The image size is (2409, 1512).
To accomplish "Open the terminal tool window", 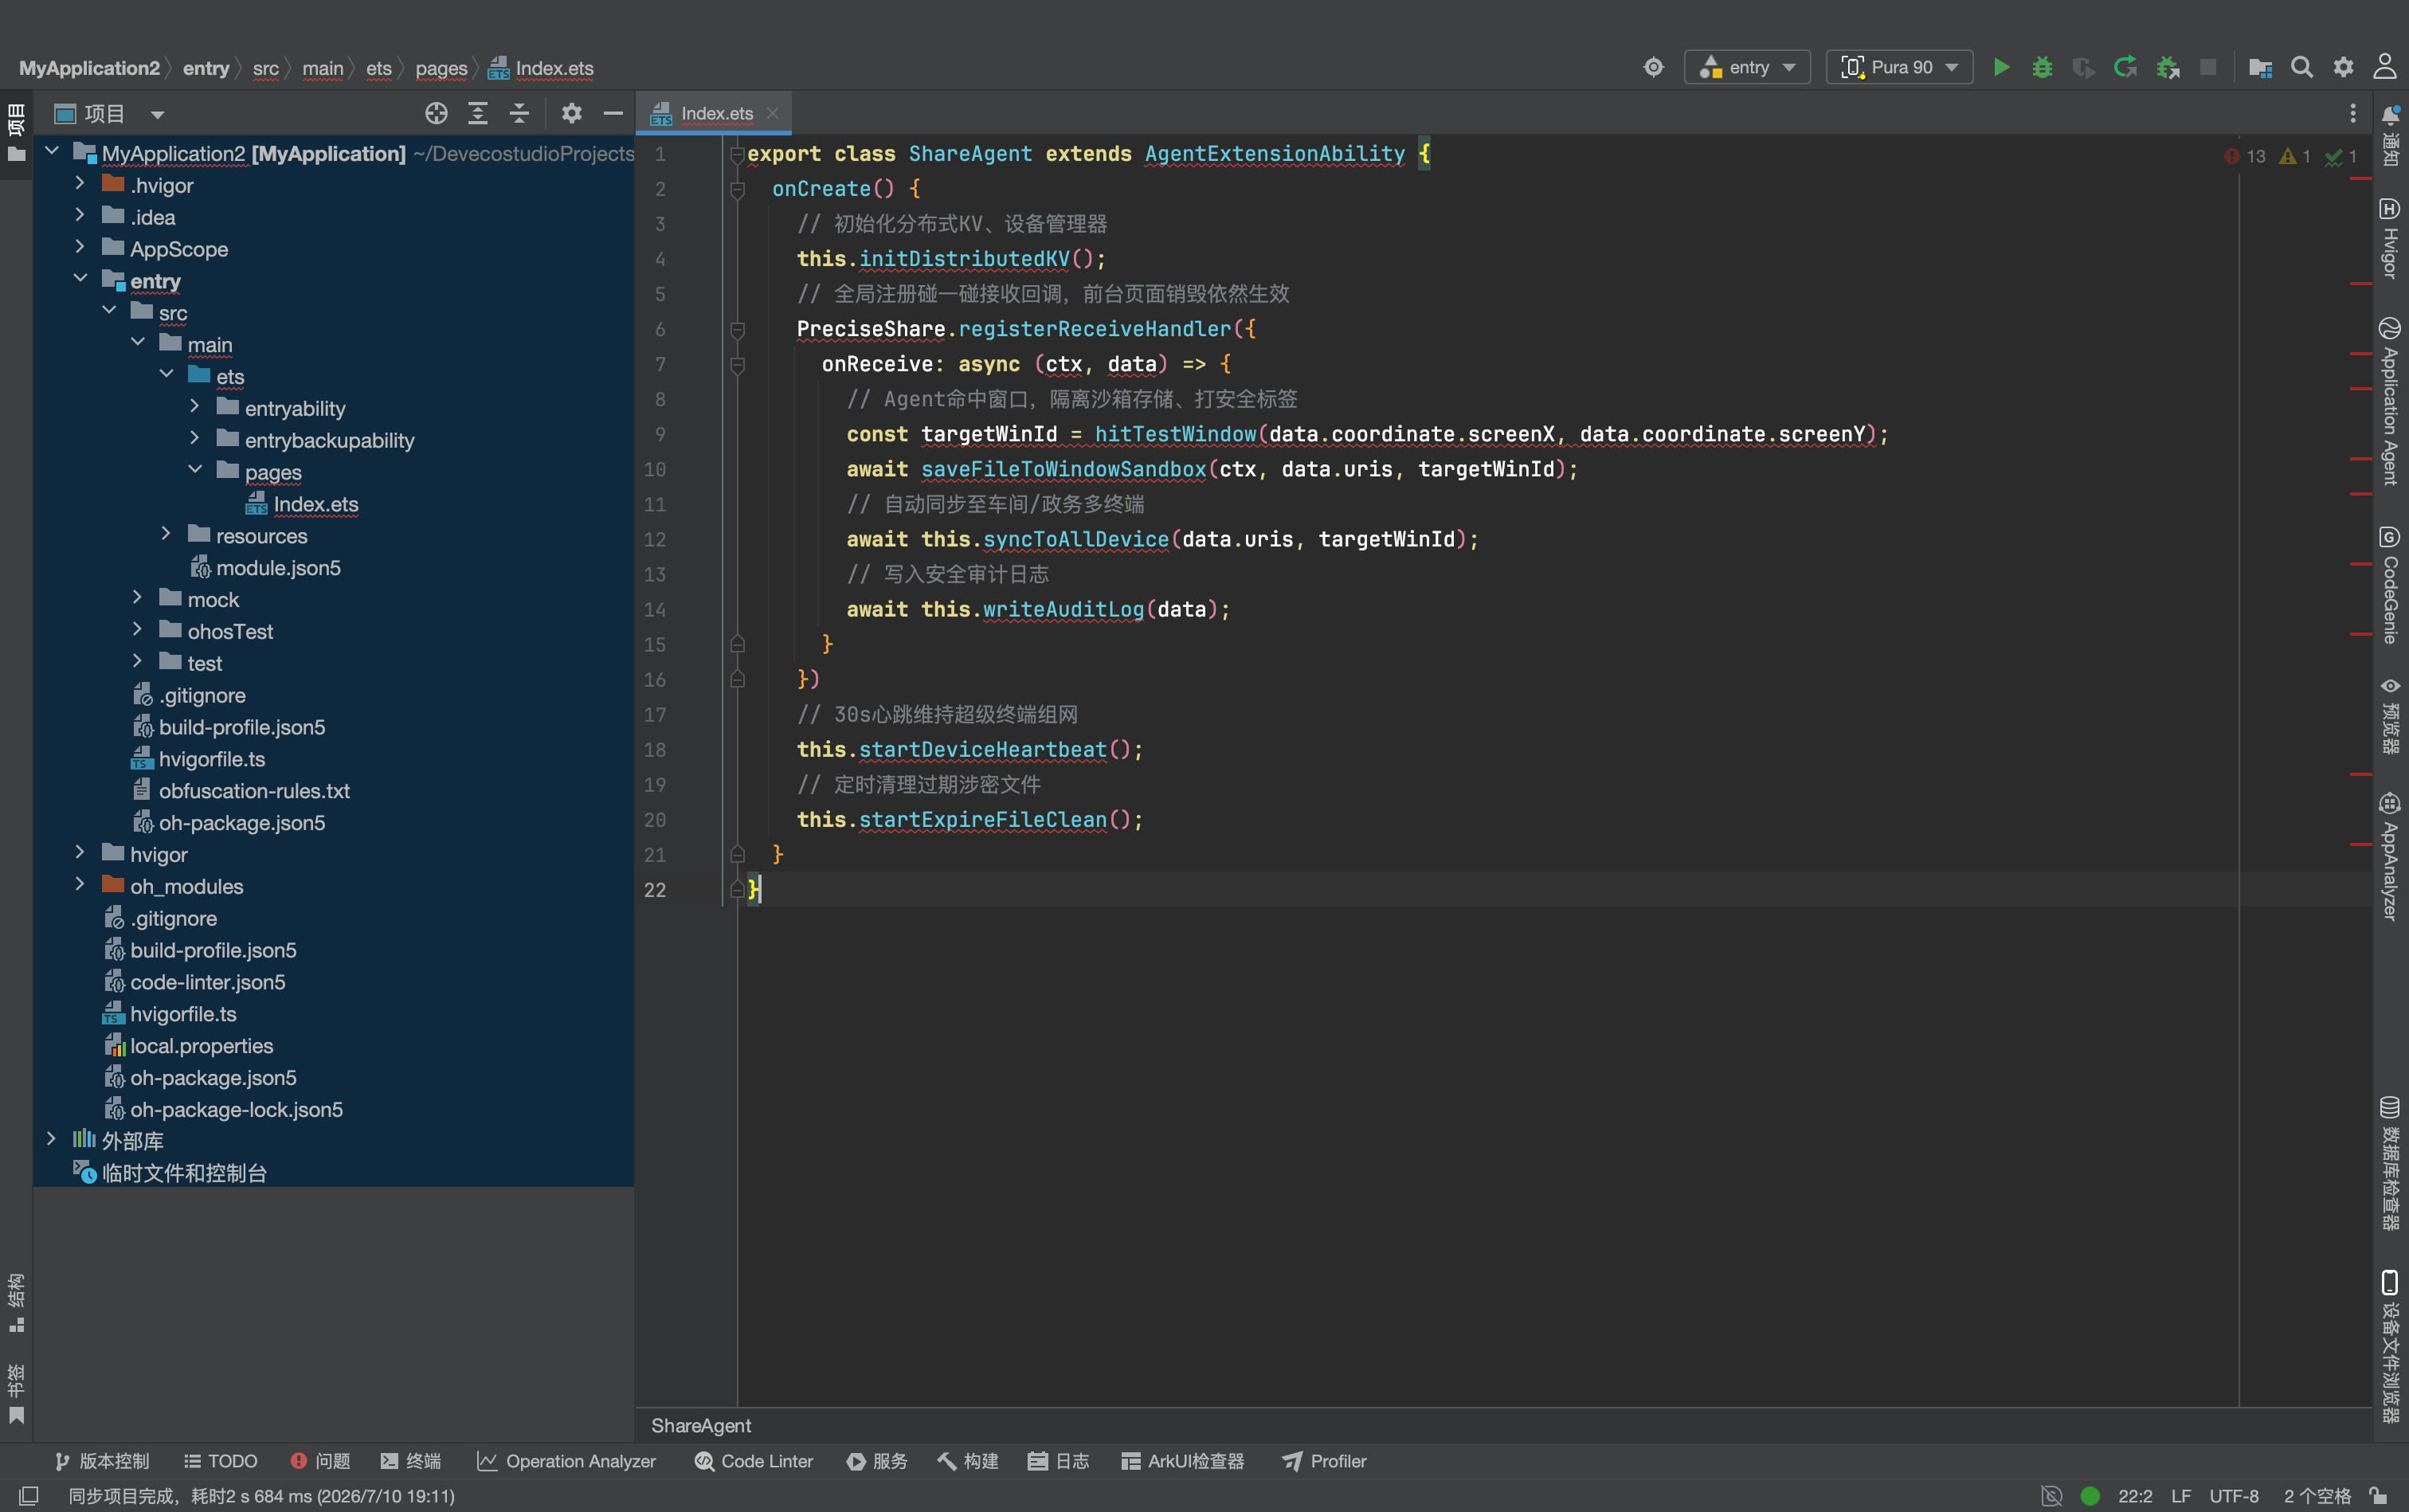I will (x=411, y=1461).
